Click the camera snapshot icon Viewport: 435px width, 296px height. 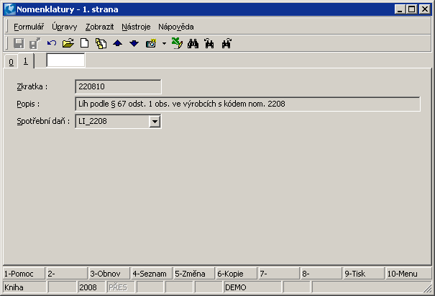(x=151, y=44)
